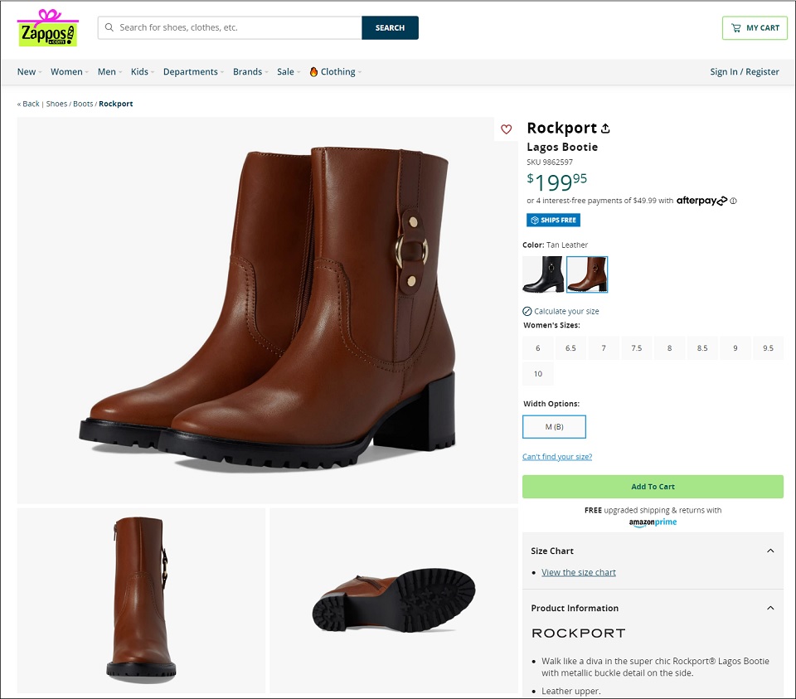Open the Brands menu

(250, 71)
